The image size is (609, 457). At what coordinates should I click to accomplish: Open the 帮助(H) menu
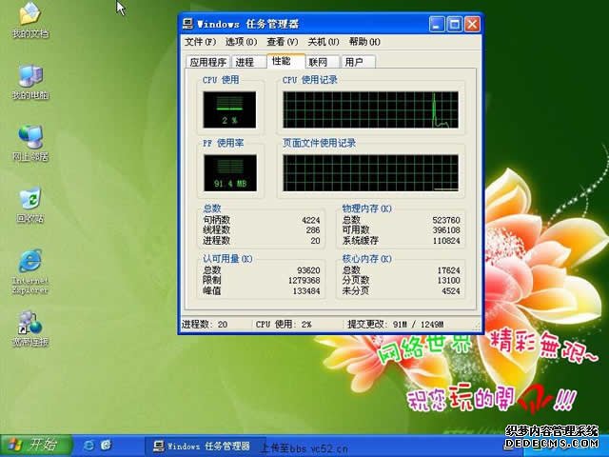[364, 42]
